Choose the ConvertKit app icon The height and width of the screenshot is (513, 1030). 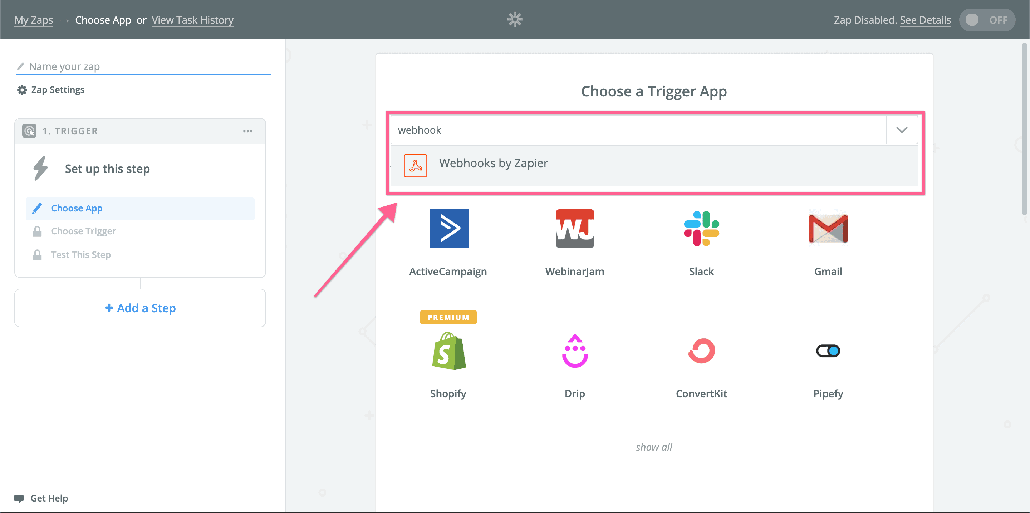pyautogui.click(x=701, y=351)
